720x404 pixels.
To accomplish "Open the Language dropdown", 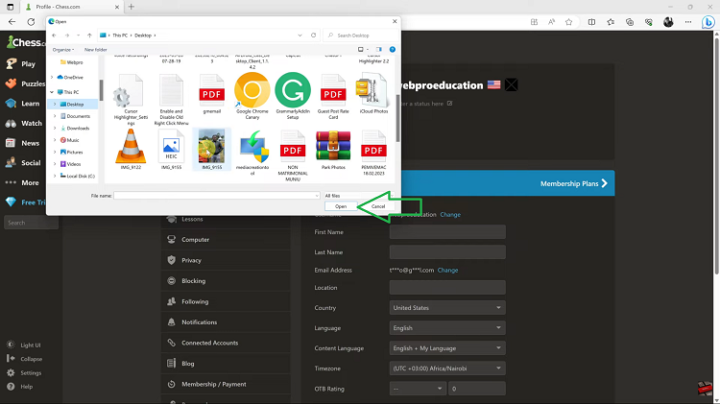I will pyautogui.click(x=447, y=328).
